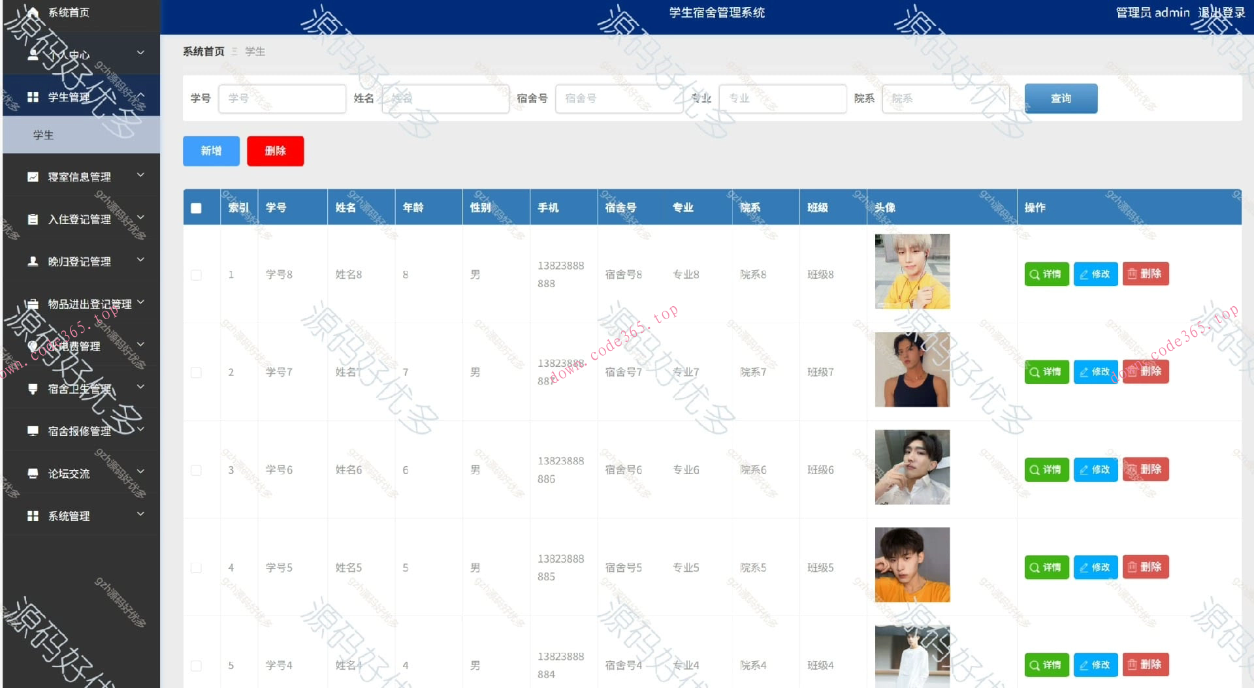Toggle the select-all checkbox in table header
Screen dimensions: 1254x688
[196, 207]
